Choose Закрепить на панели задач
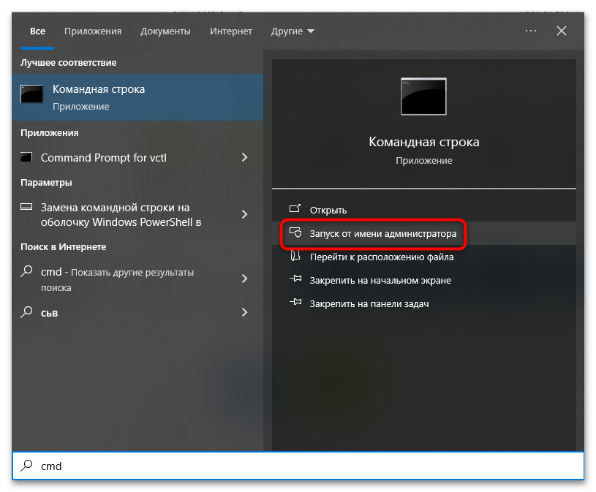This screenshot has width=596, height=492. pos(424,303)
